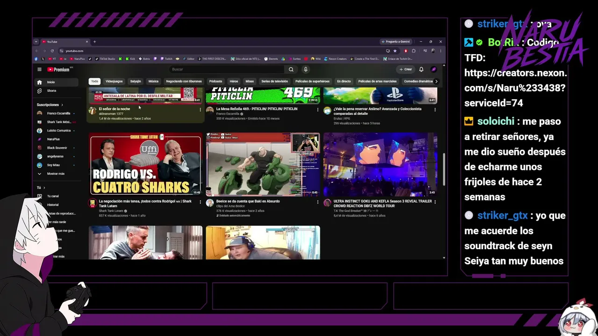Select the En directo filter chip
The image size is (598, 336).
[344, 81]
